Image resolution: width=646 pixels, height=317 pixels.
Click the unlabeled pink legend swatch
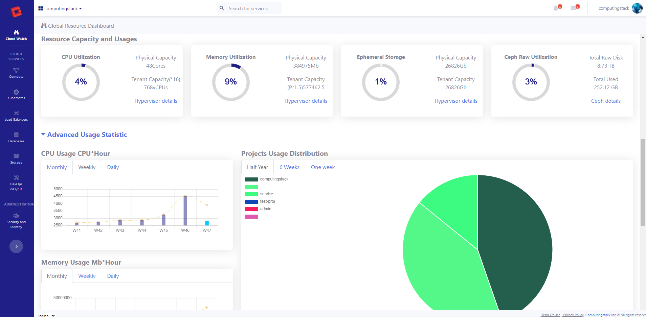click(251, 217)
